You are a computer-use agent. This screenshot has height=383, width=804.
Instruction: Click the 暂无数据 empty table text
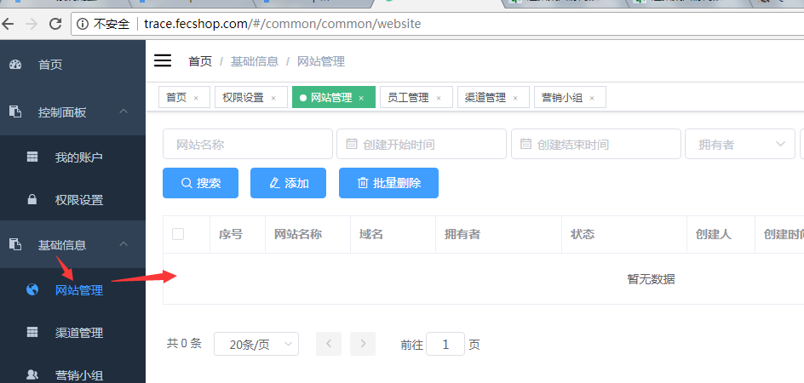click(652, 279)
